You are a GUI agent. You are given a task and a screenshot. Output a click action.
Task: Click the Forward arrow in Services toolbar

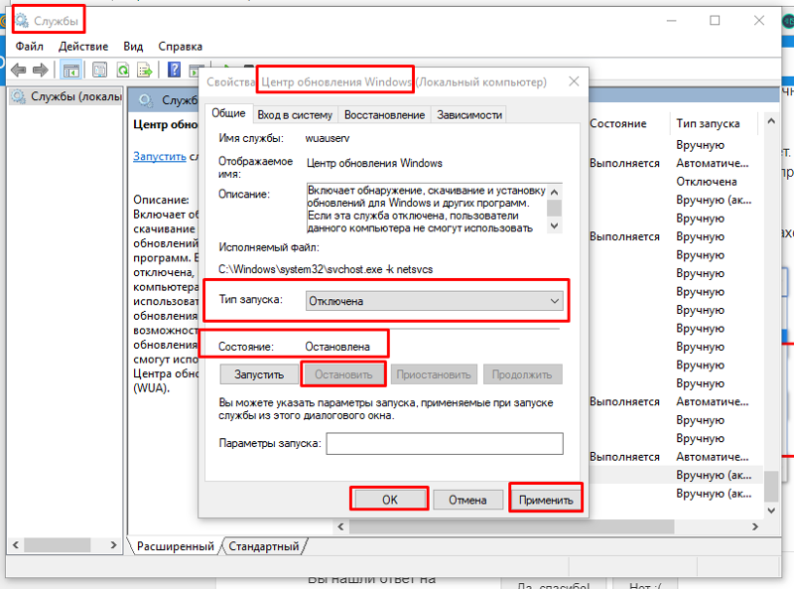[41, 70]
